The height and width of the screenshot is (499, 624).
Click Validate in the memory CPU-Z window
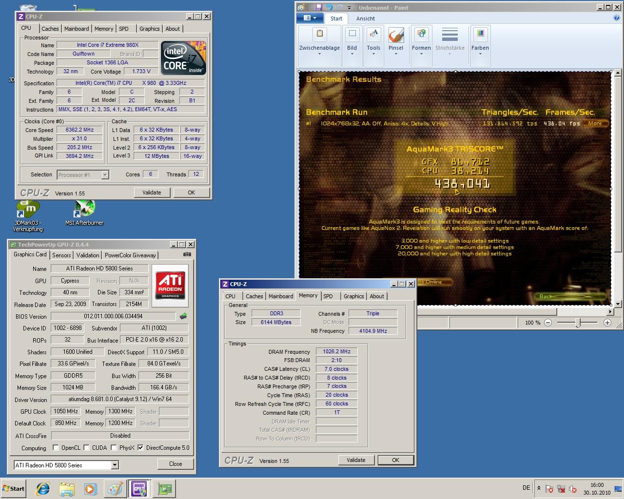coord(356,460)
